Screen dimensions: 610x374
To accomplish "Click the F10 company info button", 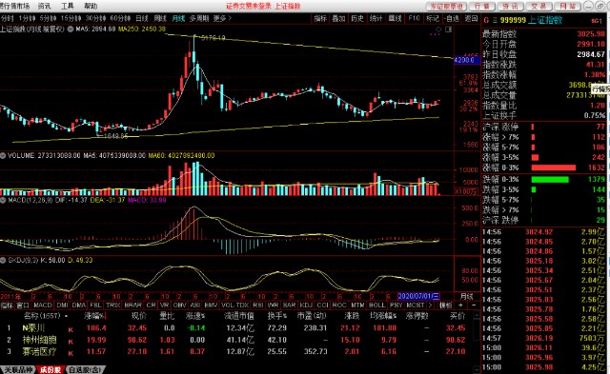I will [x=414, y=18].
